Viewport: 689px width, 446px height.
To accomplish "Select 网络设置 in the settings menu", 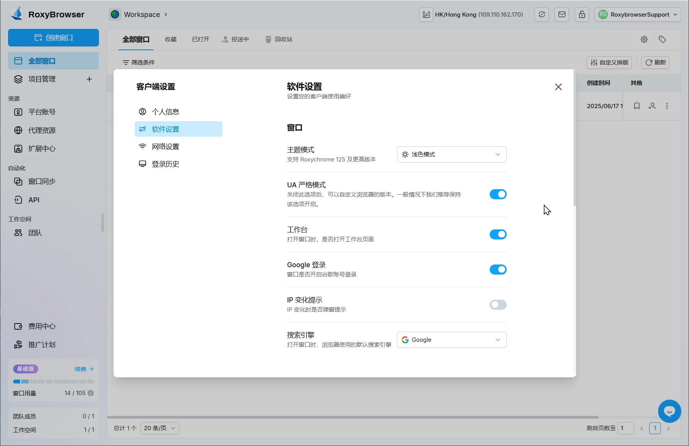I will (165, 147).
